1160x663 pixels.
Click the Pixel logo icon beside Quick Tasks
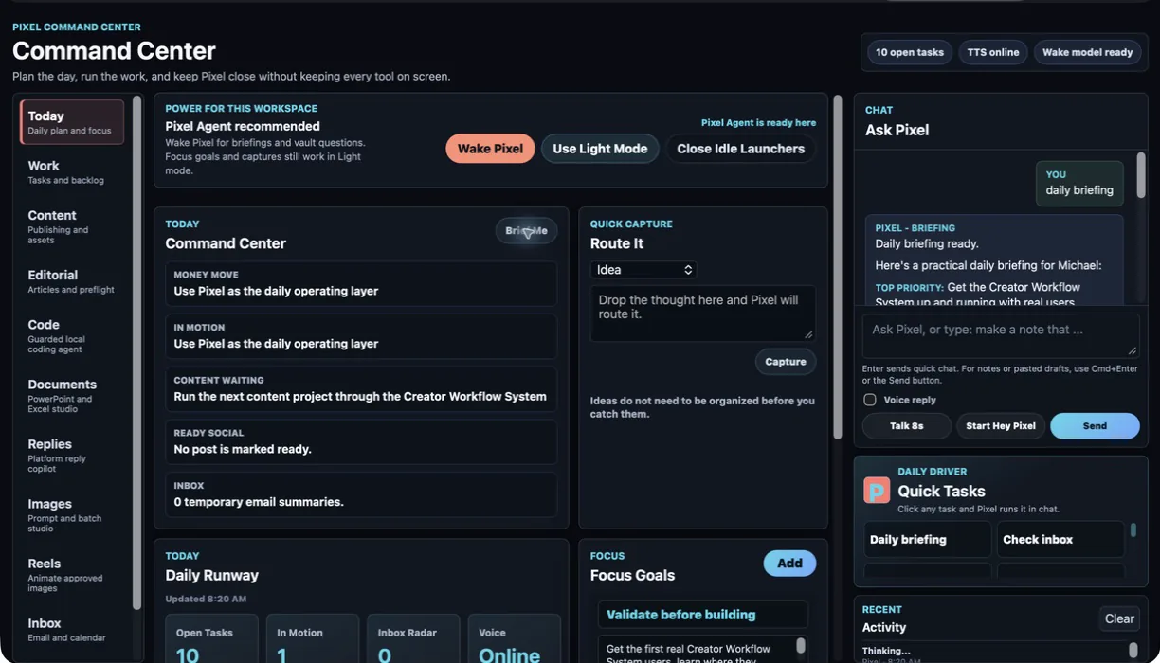[x=877, y=490]
